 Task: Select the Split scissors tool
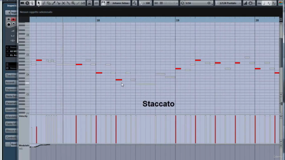(x=58, y=3)
